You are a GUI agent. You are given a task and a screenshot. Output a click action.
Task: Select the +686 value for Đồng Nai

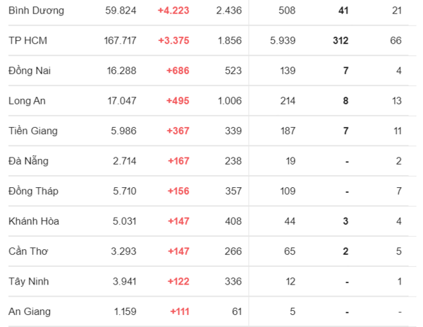coord(178,71)
